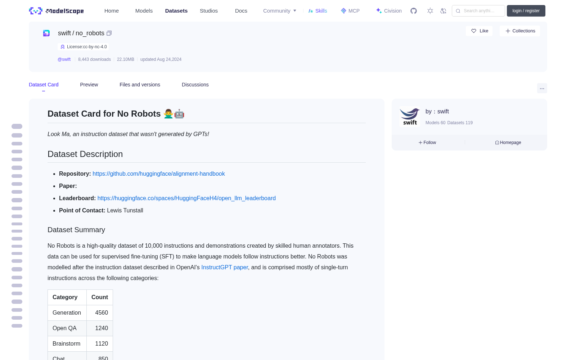Add dataset to Collections
The image size is (576, 360).
tap(520, 31)
